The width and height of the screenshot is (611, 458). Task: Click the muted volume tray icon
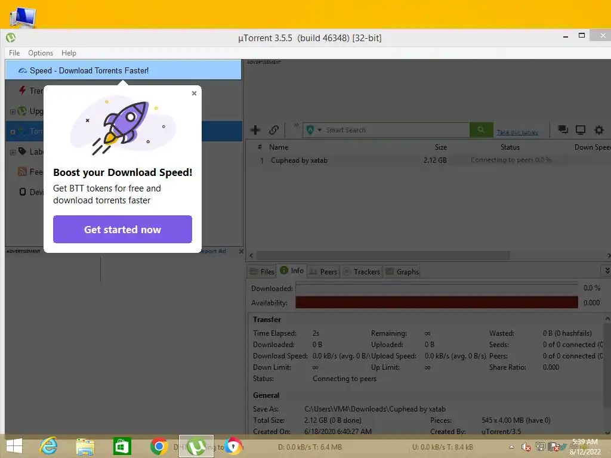526,447
